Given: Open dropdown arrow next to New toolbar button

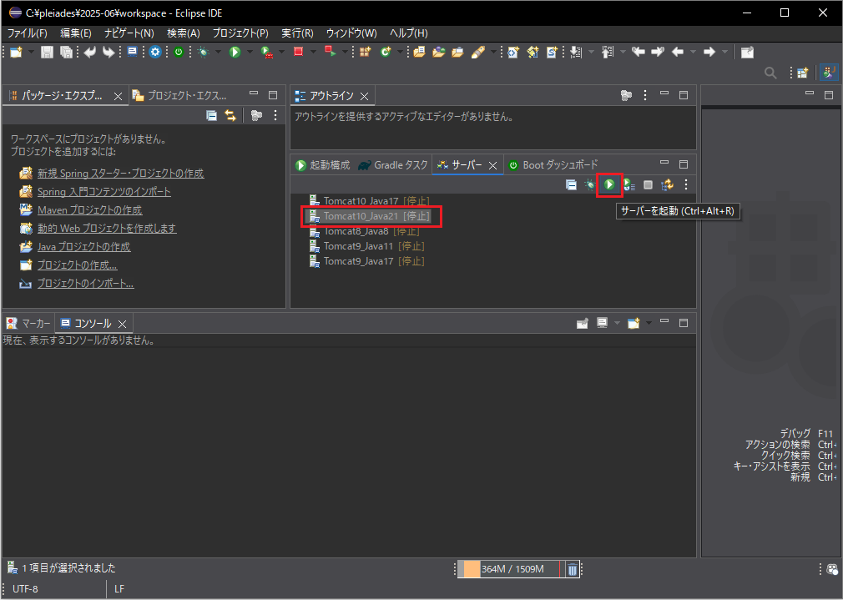Looking at the screenshot, I should pos(31,52).
